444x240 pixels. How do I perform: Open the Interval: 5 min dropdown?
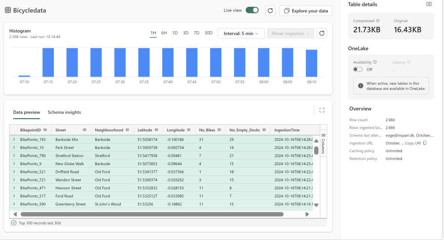241,33
